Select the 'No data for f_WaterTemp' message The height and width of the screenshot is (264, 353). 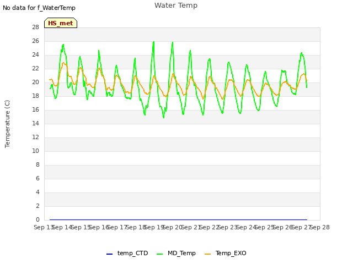pos(39,8)
